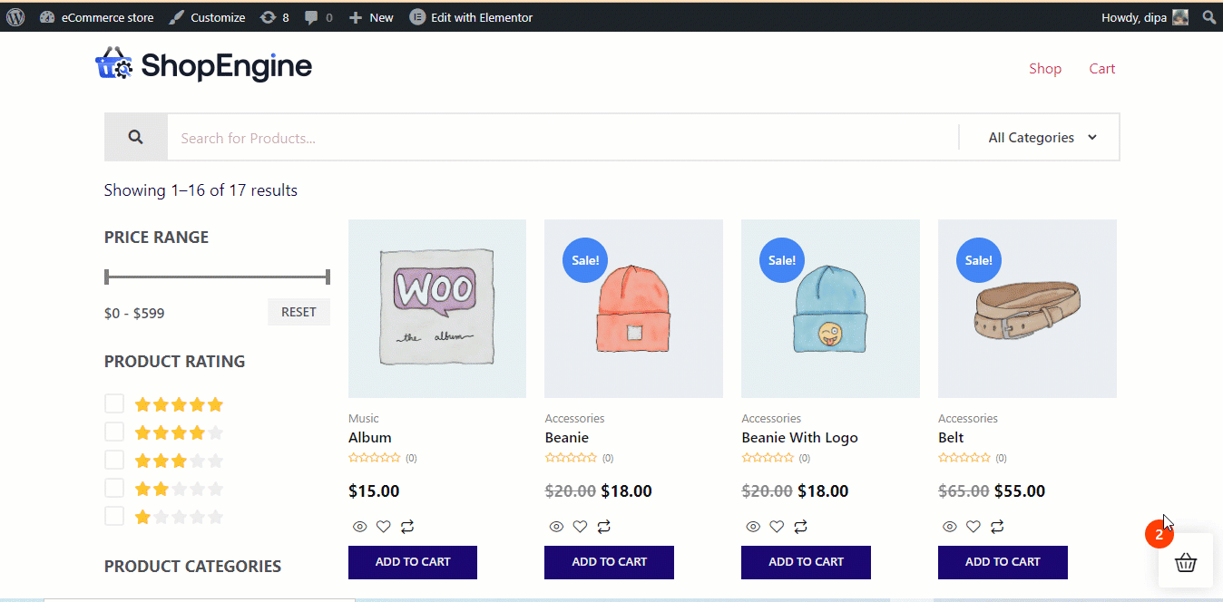Click the admin bar search icon
Viewport: 1223px width, 602px height.
tap(1208, 17)
